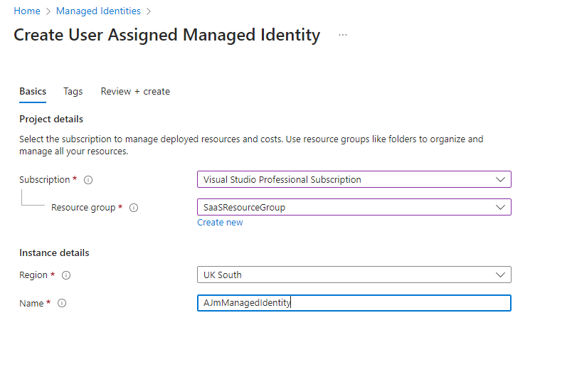Navigate to Home in the breadcrumb
The height and width of the screenshot is (367, 567).
point(27,11)
